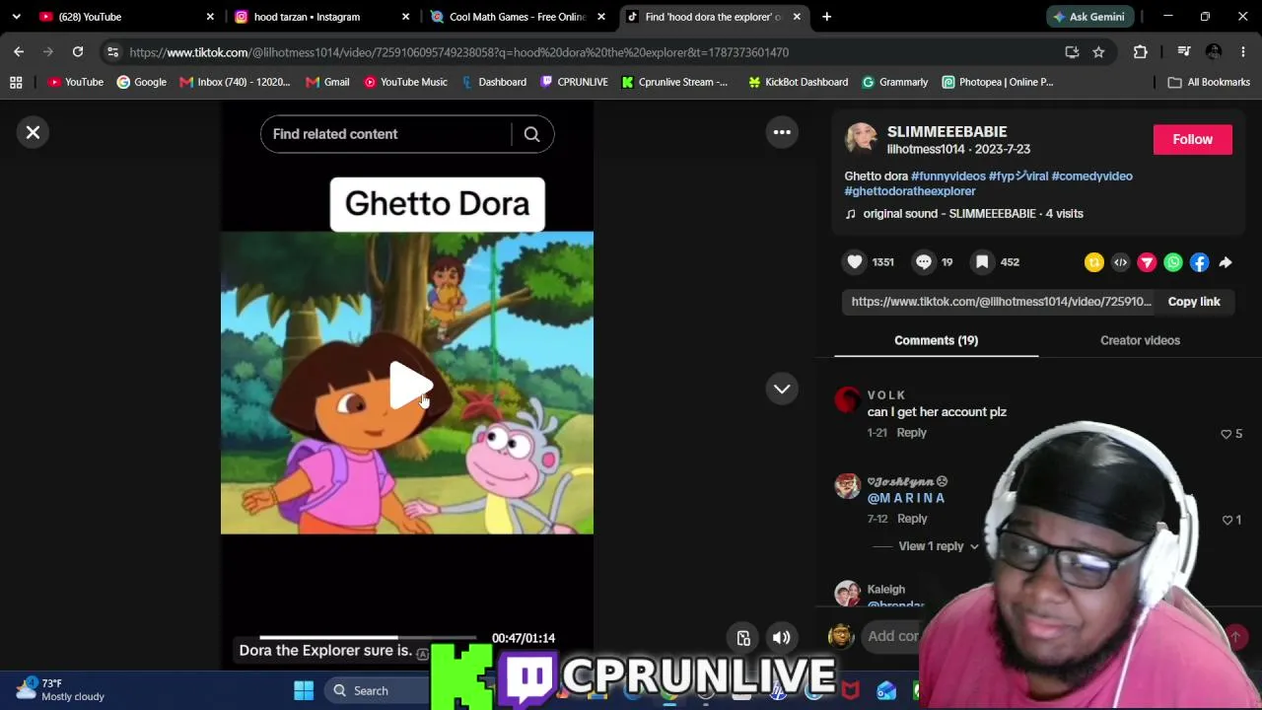Viewport: 1262px width, 710px height.
Task: Click the video progress bar
Action: [368, 638]
